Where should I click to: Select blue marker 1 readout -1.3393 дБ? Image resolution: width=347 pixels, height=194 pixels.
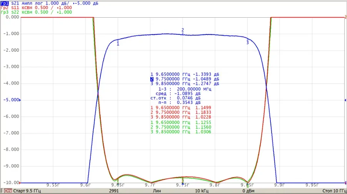tap(185, 74)
